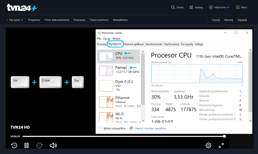Screen dimensions: 258x154
Task: Switch to Usługi tab
Action: pos(199,44)
